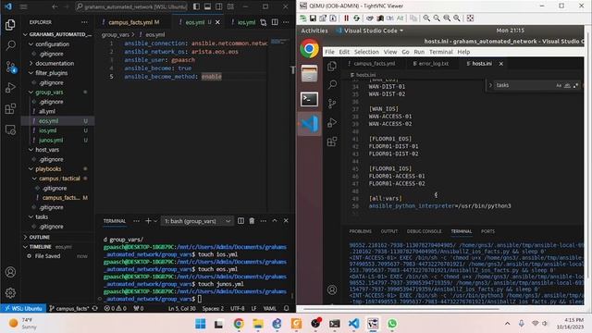This screenshot has height=333, width=592.
Task: Click fullscreen icon in TightVNC toolbar
Action: [x=470, y=18]
